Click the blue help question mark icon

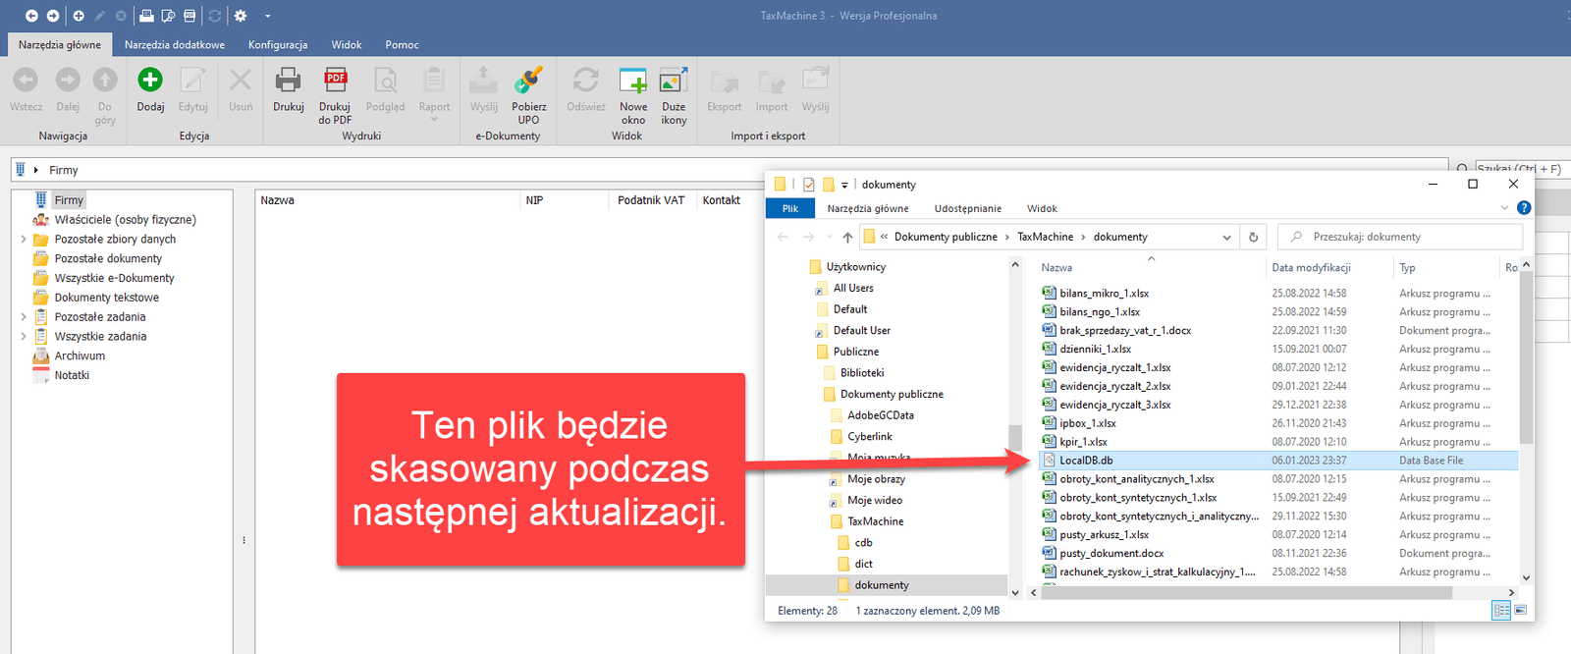click(1523, 208)
